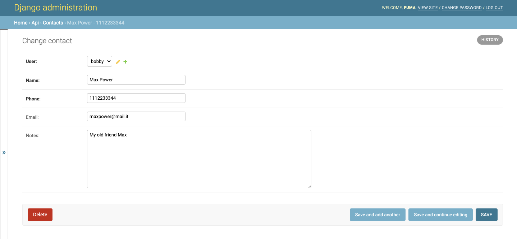Open VIEW SITE link

pyautogui.click(x=427, y=8)
